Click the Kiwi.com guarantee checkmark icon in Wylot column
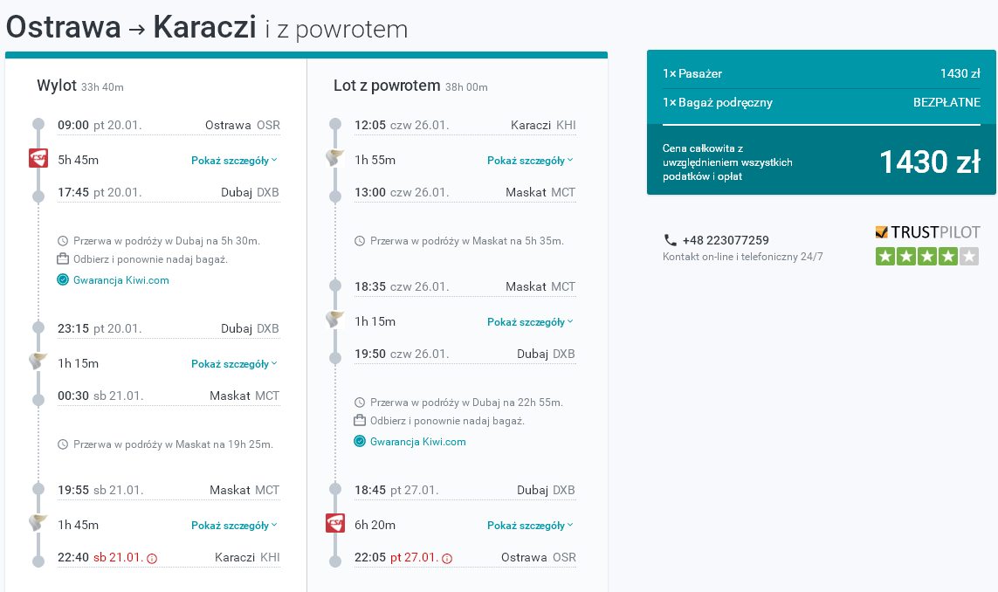 coord(62,279)
